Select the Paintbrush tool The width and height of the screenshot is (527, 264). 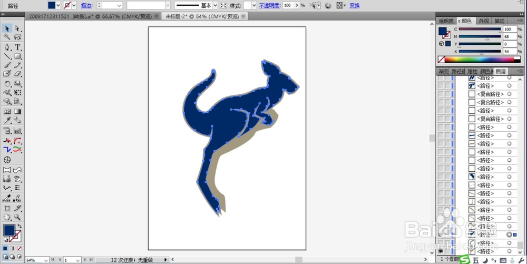7,65
